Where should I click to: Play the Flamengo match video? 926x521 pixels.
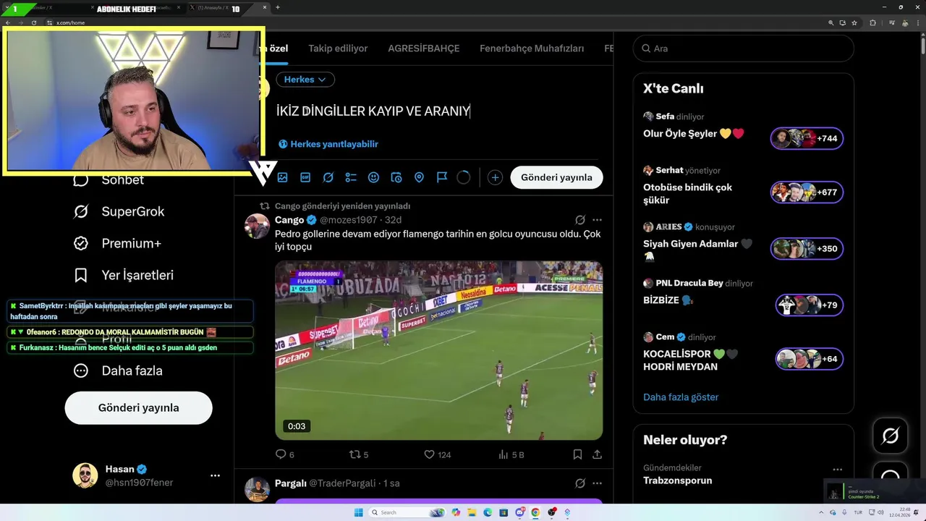pyautogui.click(x=438, y=350)
